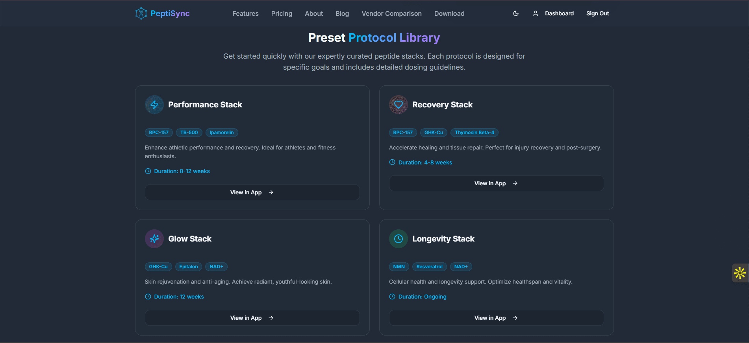
Task: Open Vendor Comparison page
Action: [x=391, y=13]
